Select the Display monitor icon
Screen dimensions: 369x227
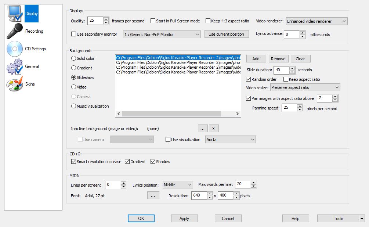coord(15,14)
